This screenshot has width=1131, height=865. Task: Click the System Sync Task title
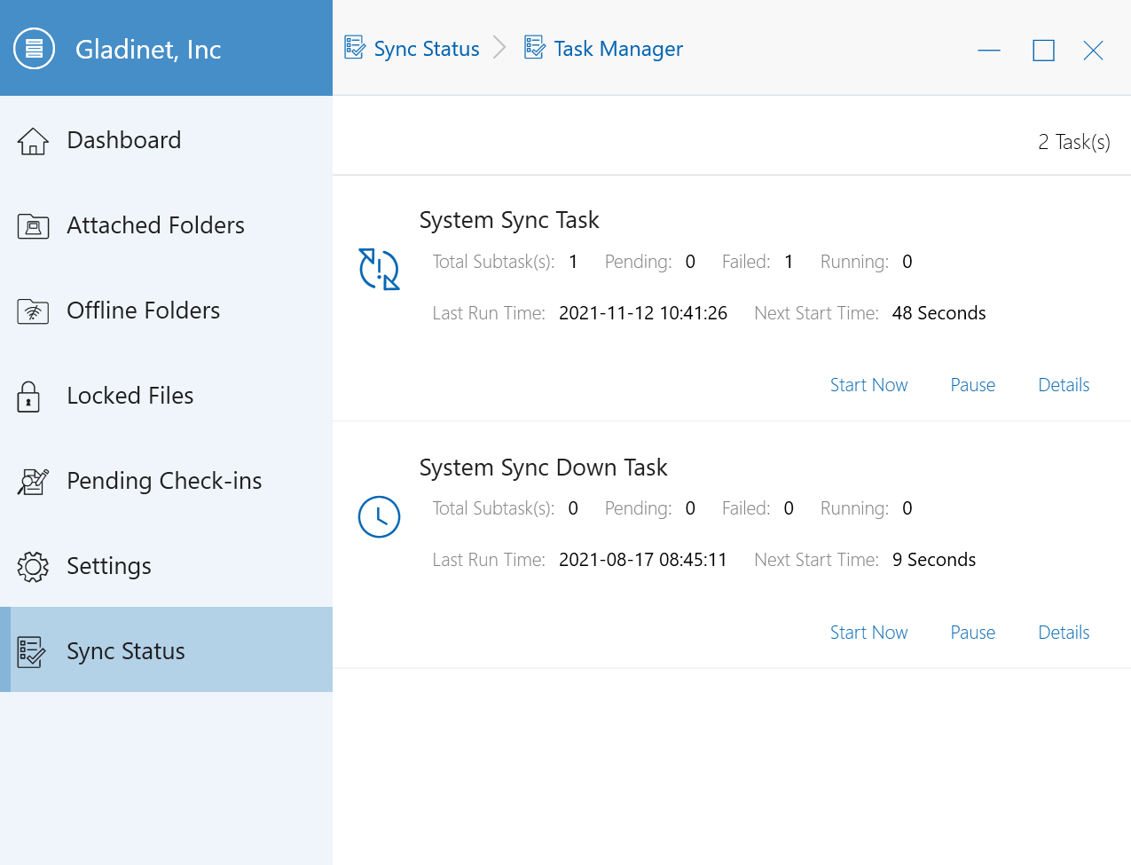509,220
